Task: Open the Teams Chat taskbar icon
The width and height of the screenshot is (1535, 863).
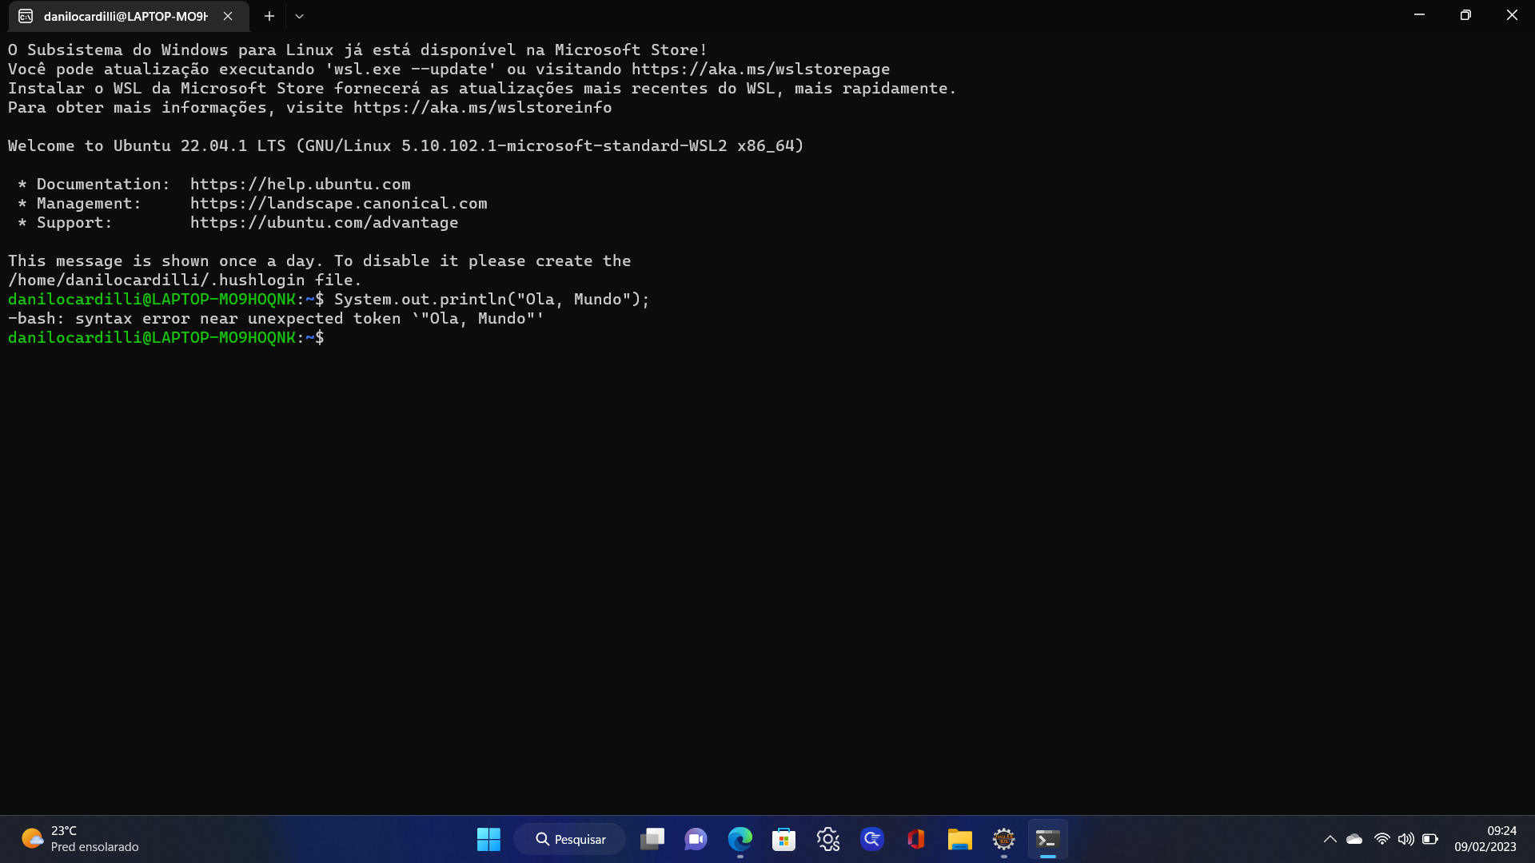Action: click(696, 839)
